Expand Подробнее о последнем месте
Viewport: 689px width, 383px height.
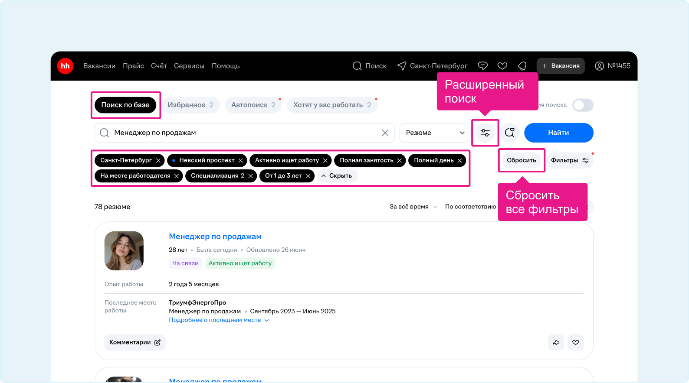point(219,320)
